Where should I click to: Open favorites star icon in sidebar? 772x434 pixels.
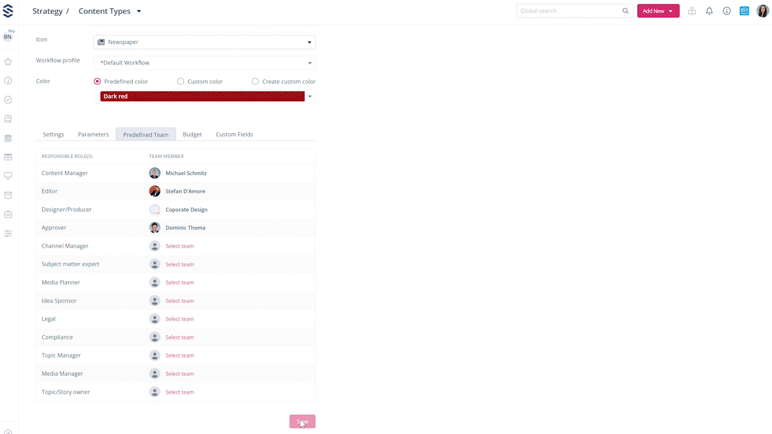coord(8,61)
